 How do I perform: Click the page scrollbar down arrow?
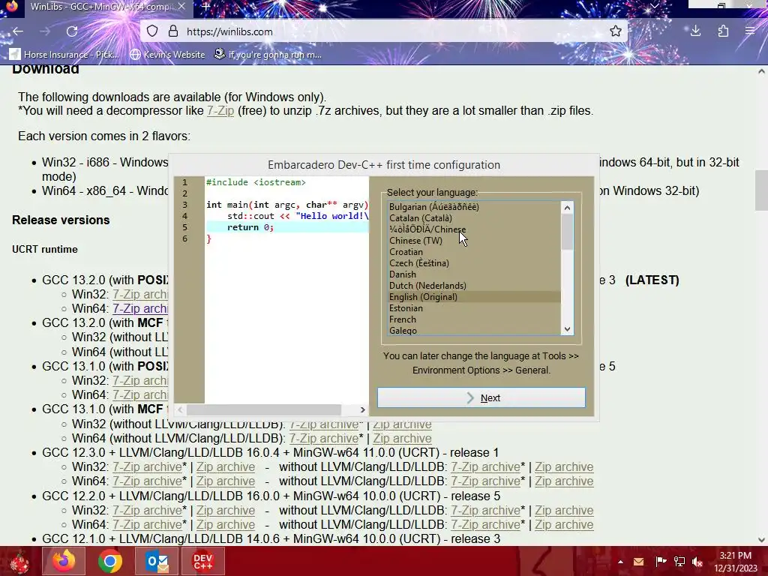click(x=761, y=540)
